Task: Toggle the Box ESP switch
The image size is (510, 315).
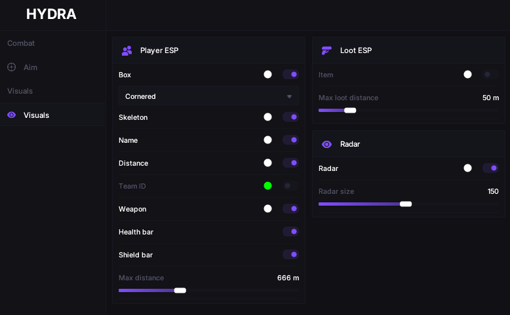Action: click(x=290, y=75)
